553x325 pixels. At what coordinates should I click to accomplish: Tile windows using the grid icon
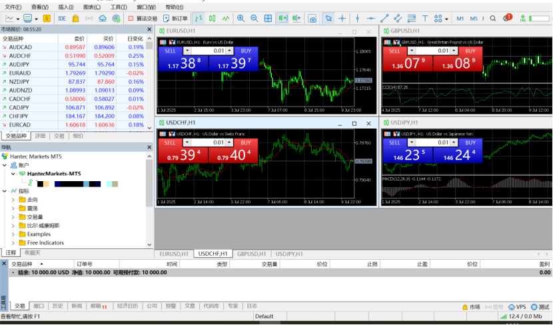(268, 19)
